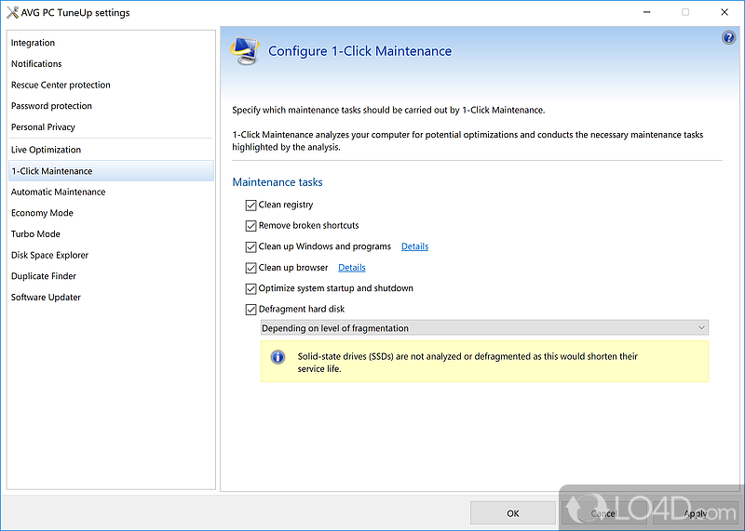Click the blue help question mark icon
Image resolution: width=745 pixels, height=531 pixels.
[728, 38]
